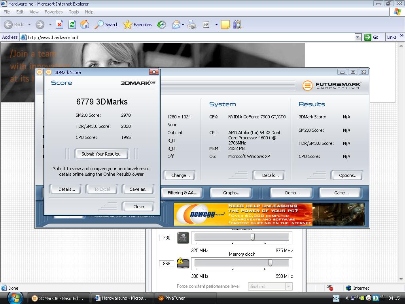The width and height of the screenshot is (405, 304).
Task: Click the Research books toolbar icon
Action: [x=237, y=25]
